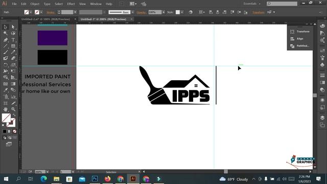Image resolution: width=327 pixels, height=184 pixels.
Task: Open the stroke weight dropdown
Action: coord(75,12)
